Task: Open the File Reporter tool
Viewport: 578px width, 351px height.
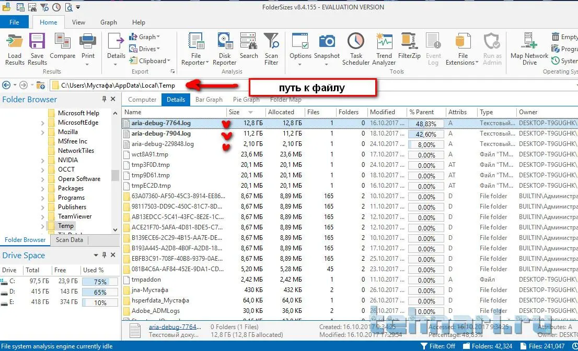Action: [195, 49]
